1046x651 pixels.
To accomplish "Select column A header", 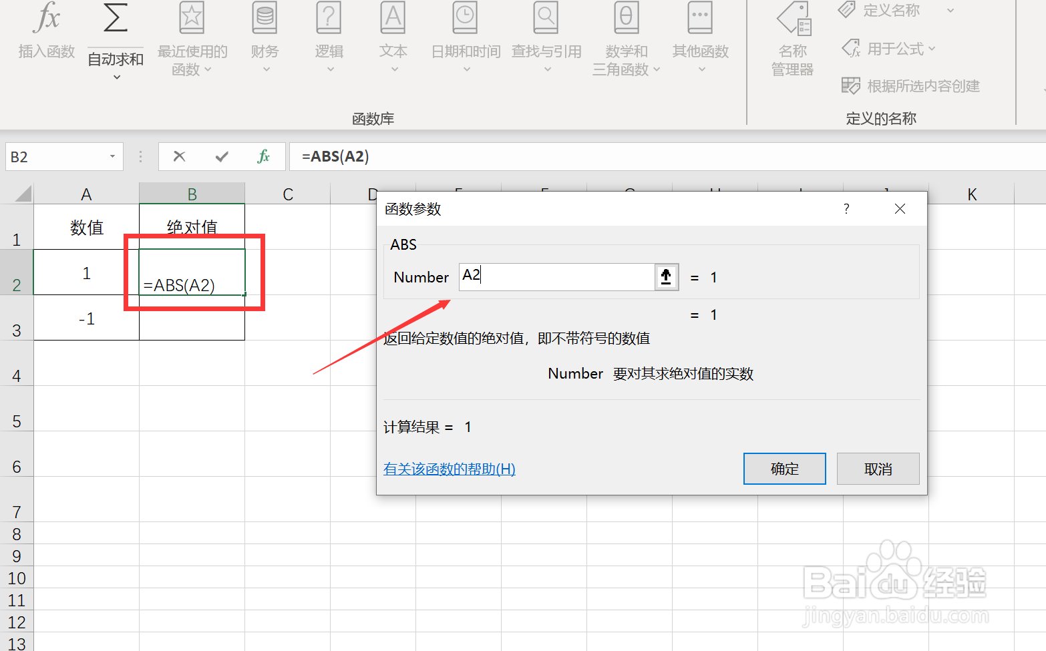I will point(86,194).
